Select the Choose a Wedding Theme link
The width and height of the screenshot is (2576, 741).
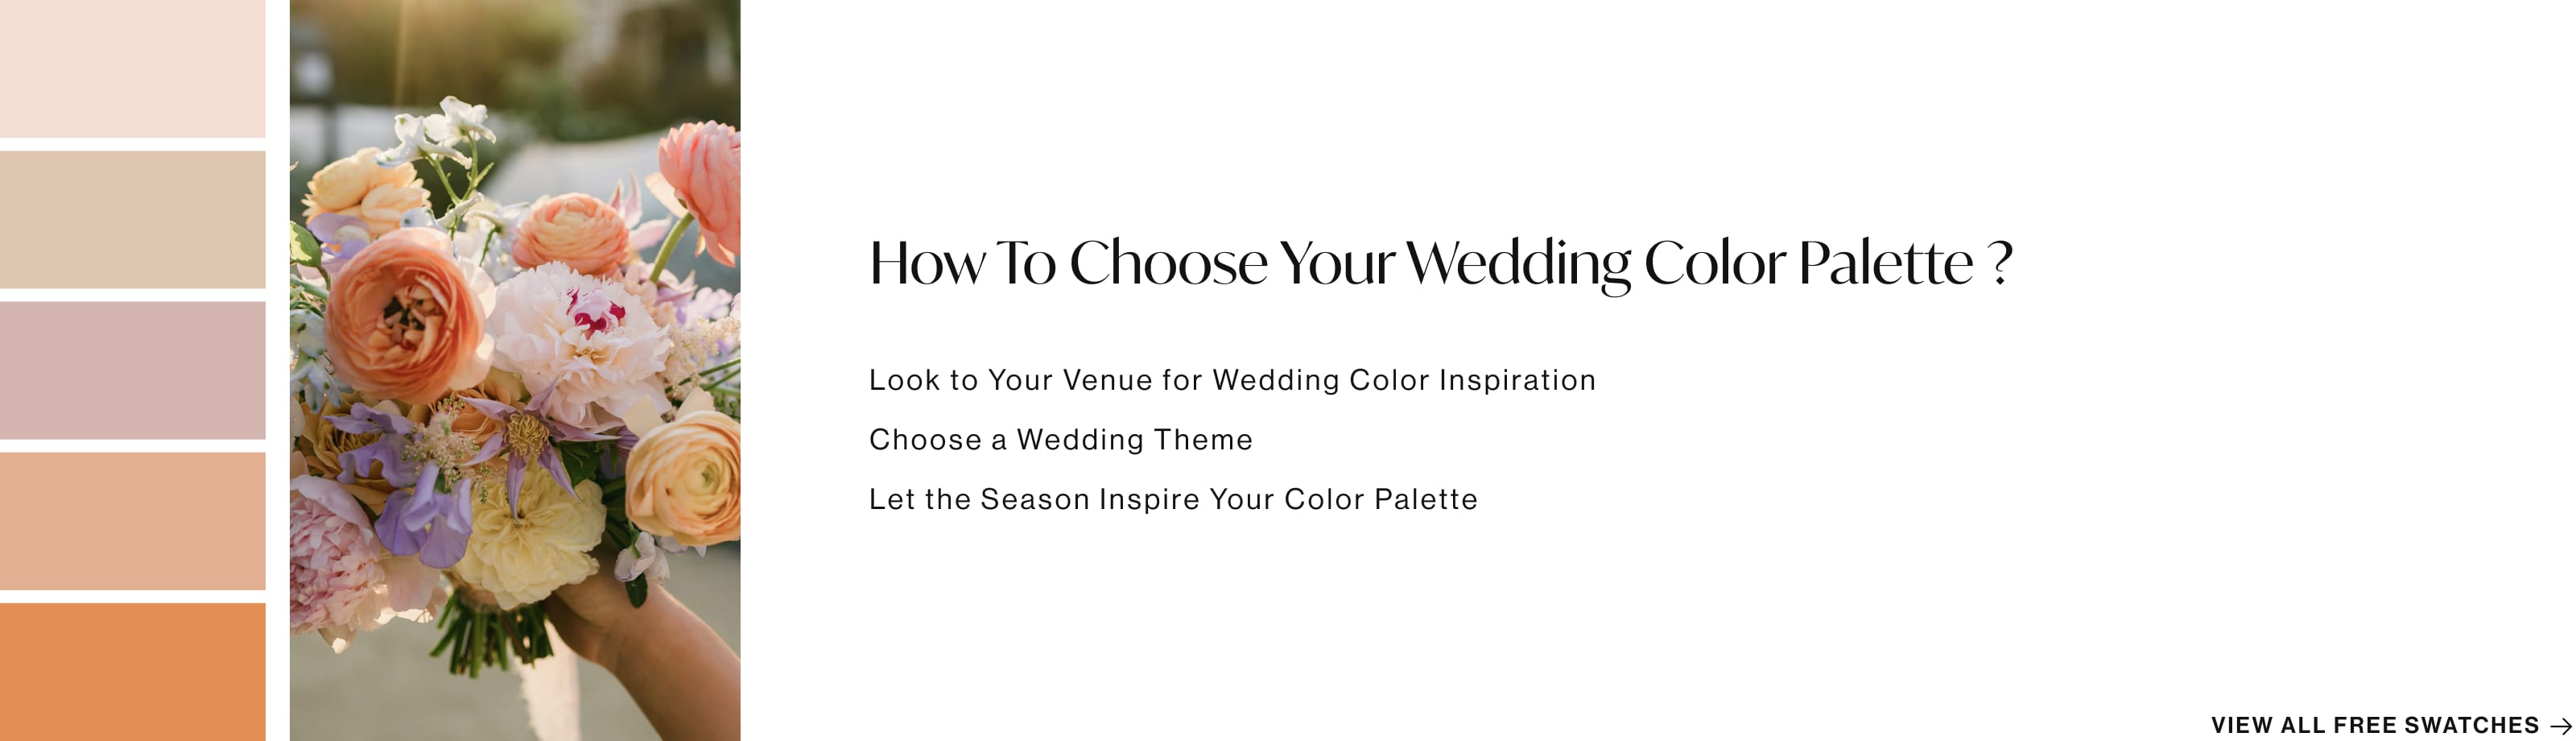pos(1060,440)
